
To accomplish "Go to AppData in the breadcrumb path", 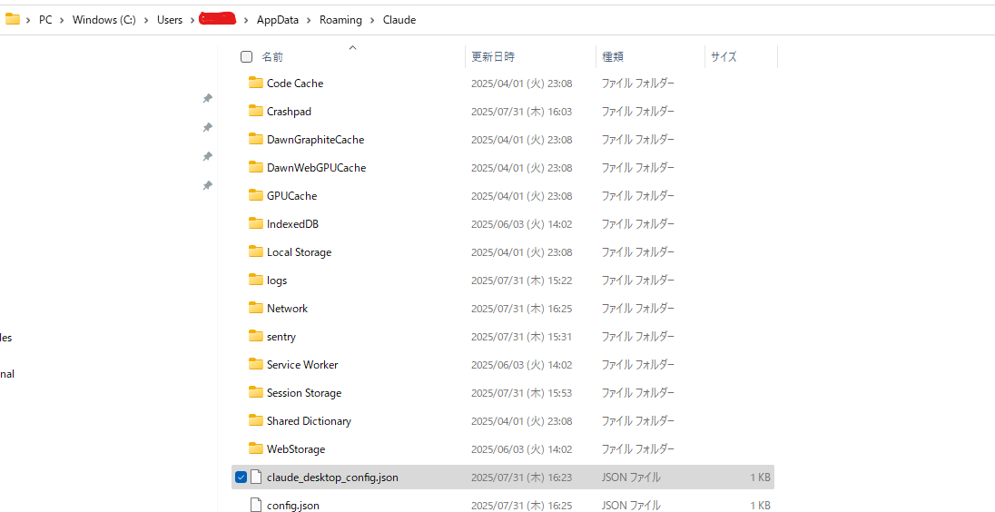I will pyautogui.click(x=278, y=20).
